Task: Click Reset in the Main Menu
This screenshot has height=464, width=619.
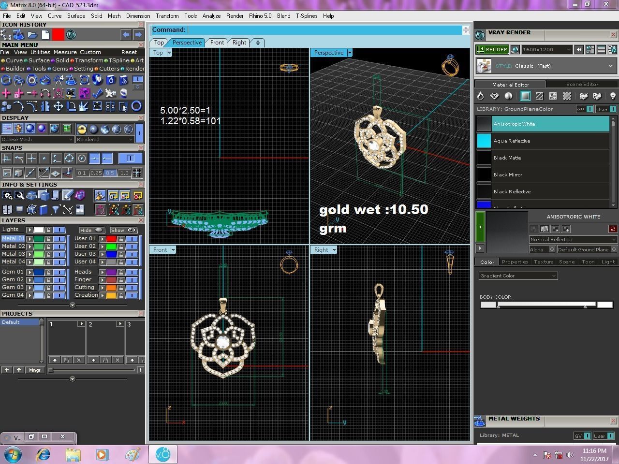Action: [x=129, y=52]
